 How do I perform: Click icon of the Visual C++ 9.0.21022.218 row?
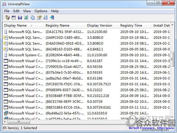tap(6, 96)
